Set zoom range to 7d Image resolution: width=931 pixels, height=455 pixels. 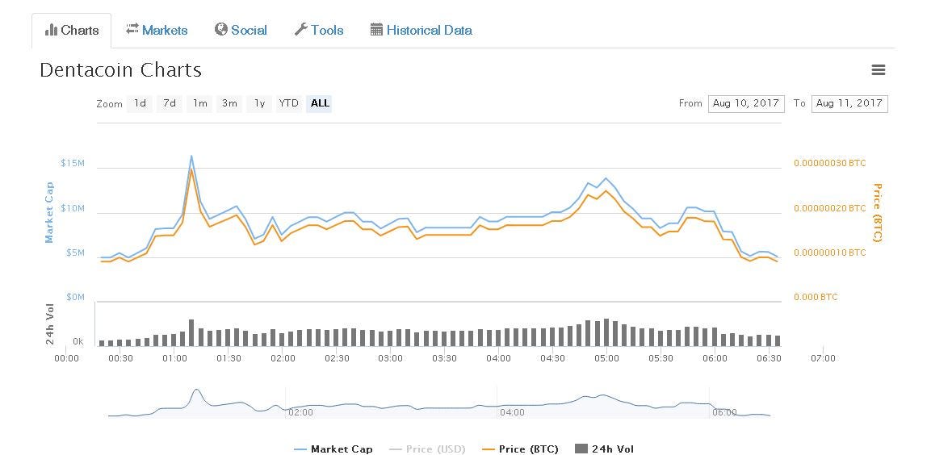click(x=170, y=103)
